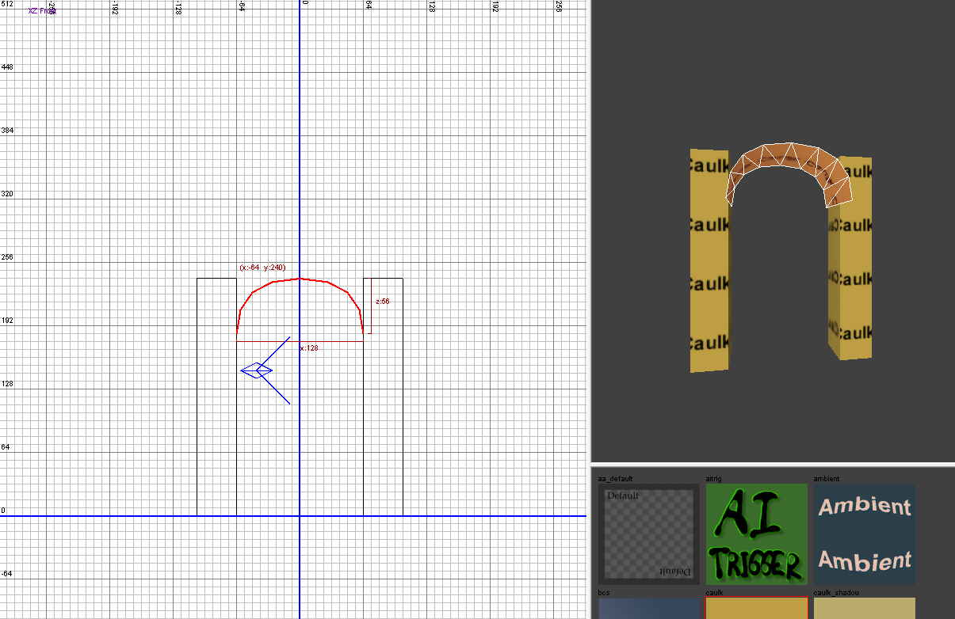Select the aa_default texture thumbnail
The height and width of the screenshot is (619, 955).
tap(648, 534)
